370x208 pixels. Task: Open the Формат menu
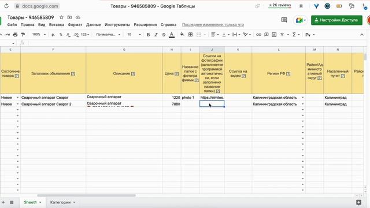point(75,24)
